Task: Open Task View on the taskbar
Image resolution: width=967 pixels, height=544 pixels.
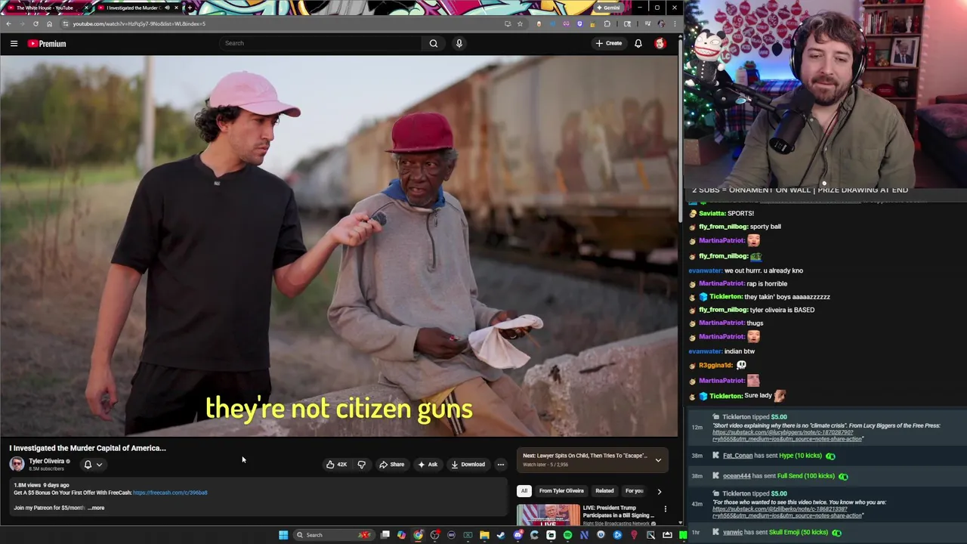Action: 385,535
